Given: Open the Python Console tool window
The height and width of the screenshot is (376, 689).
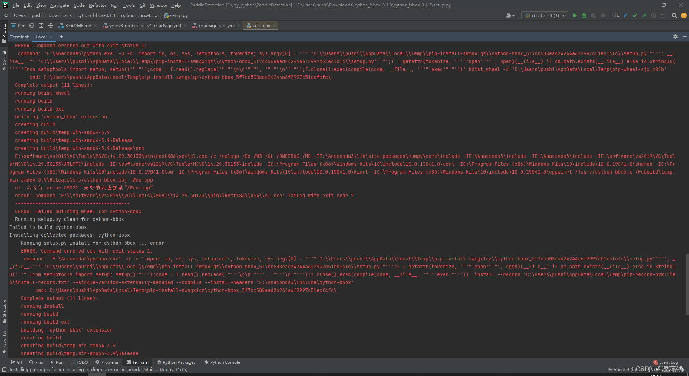Looking at the screenshot, I should (x=222, y=362).
